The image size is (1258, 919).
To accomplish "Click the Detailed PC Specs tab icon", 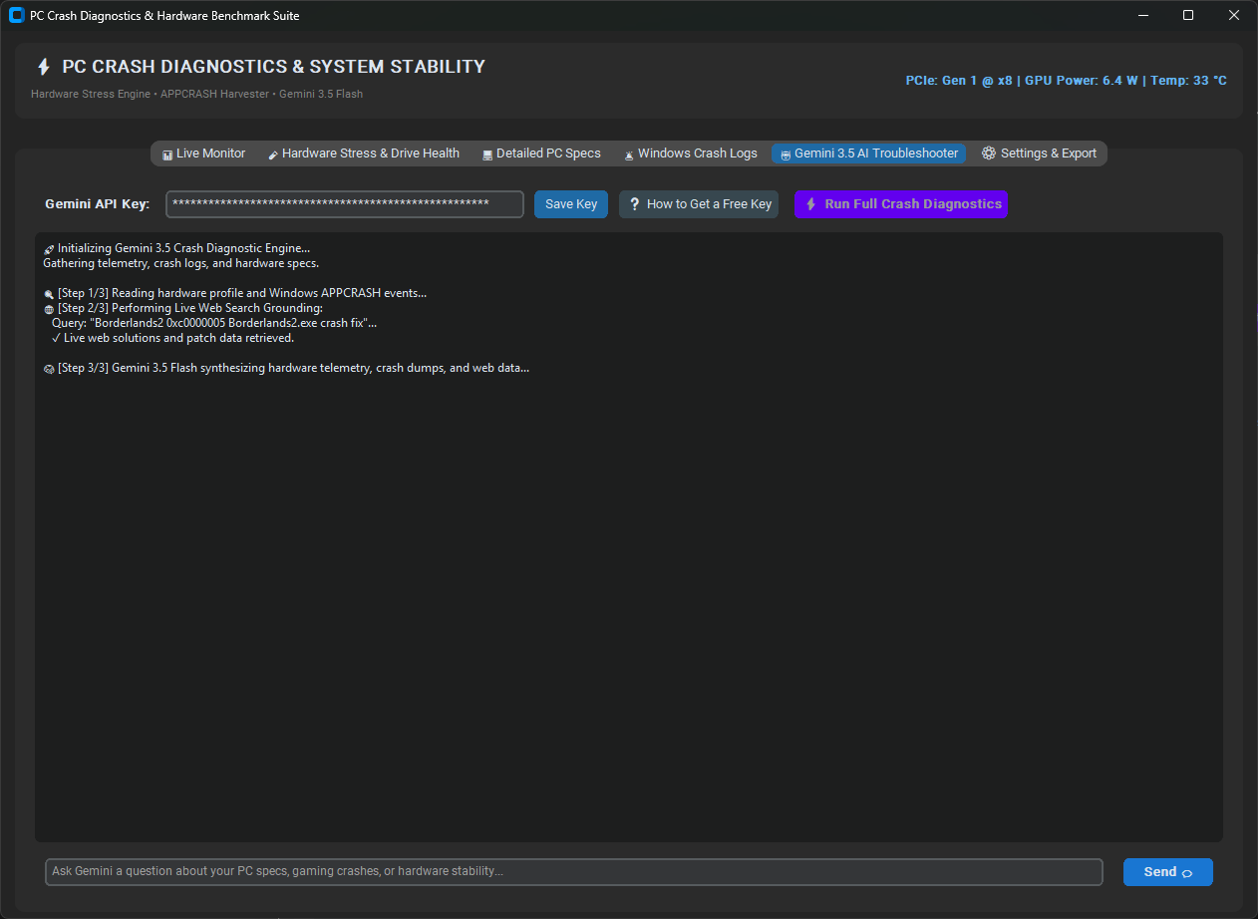I will [x=487, y=154].
